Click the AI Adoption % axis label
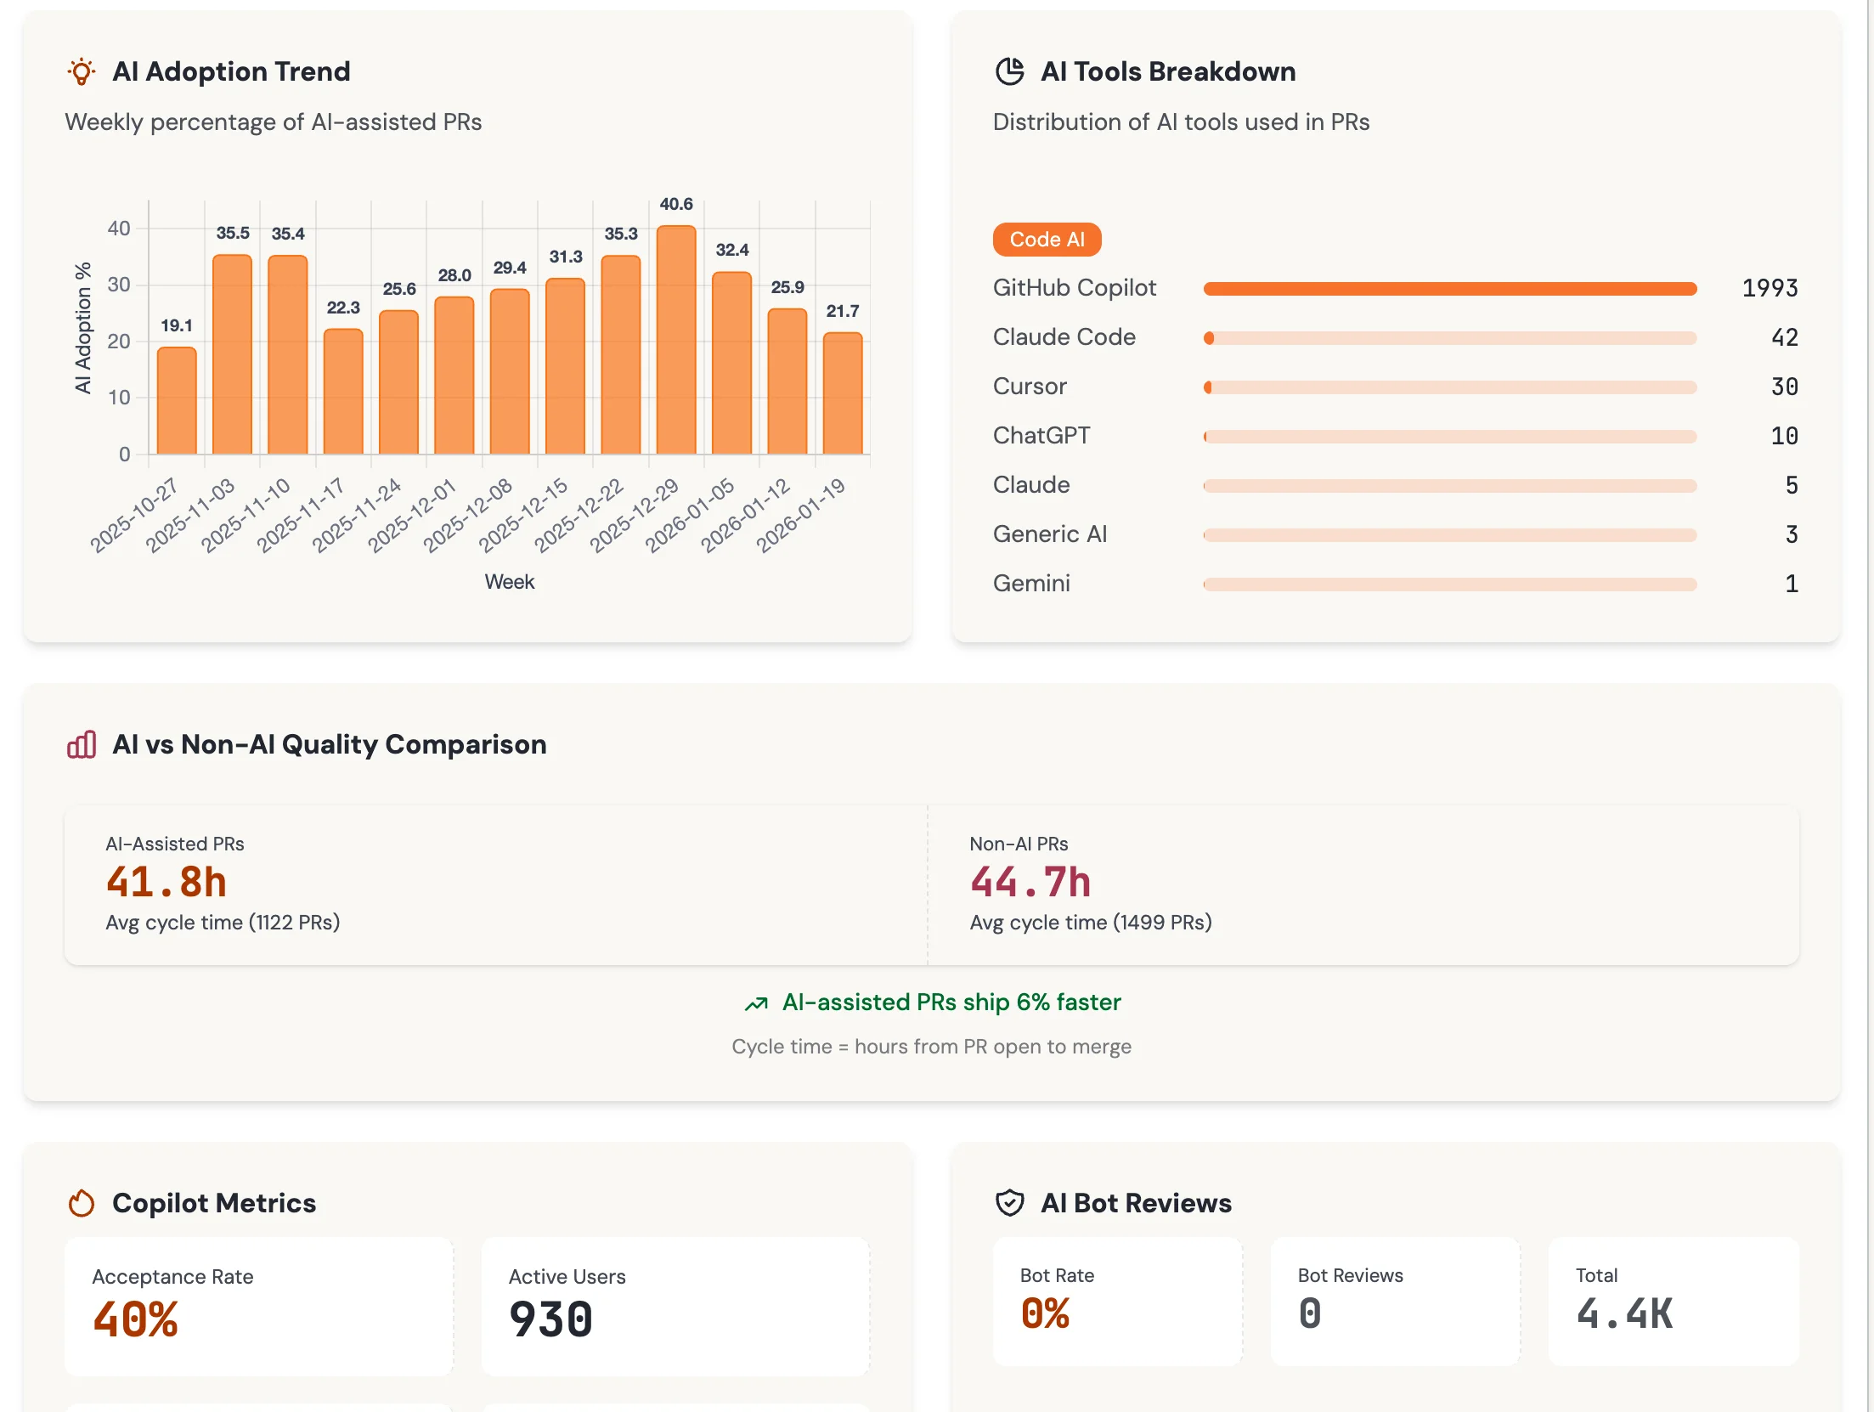 point(82,328)
